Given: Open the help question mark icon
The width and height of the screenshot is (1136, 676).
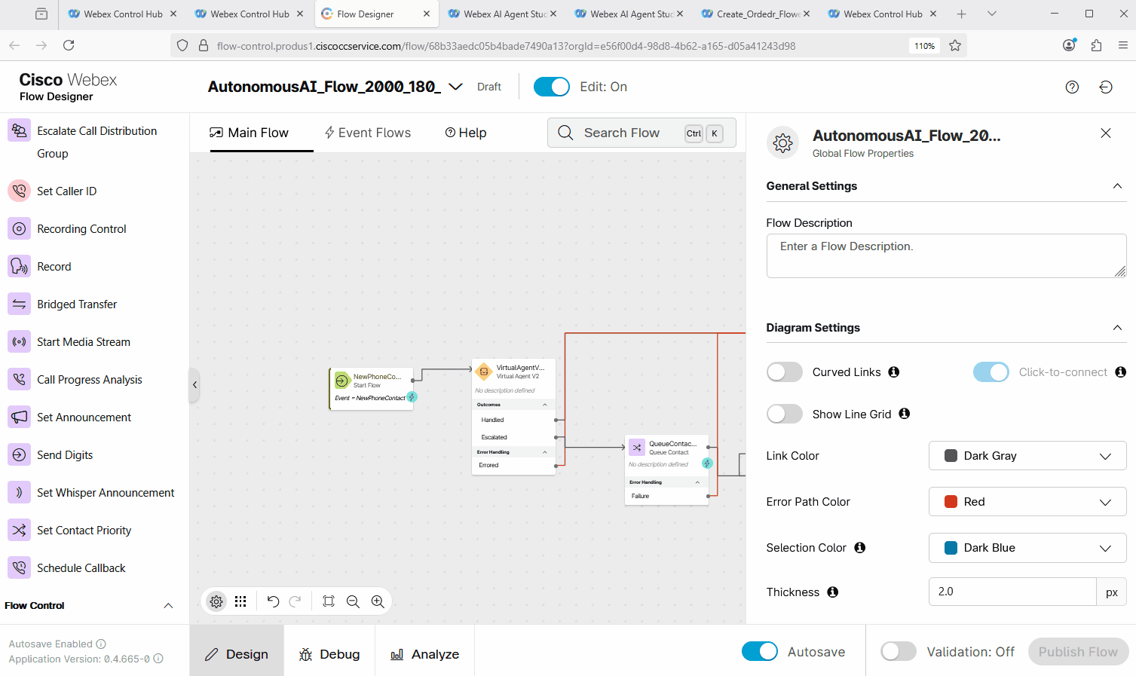Looking at the screenshot, I should (x=1072, y=87).
